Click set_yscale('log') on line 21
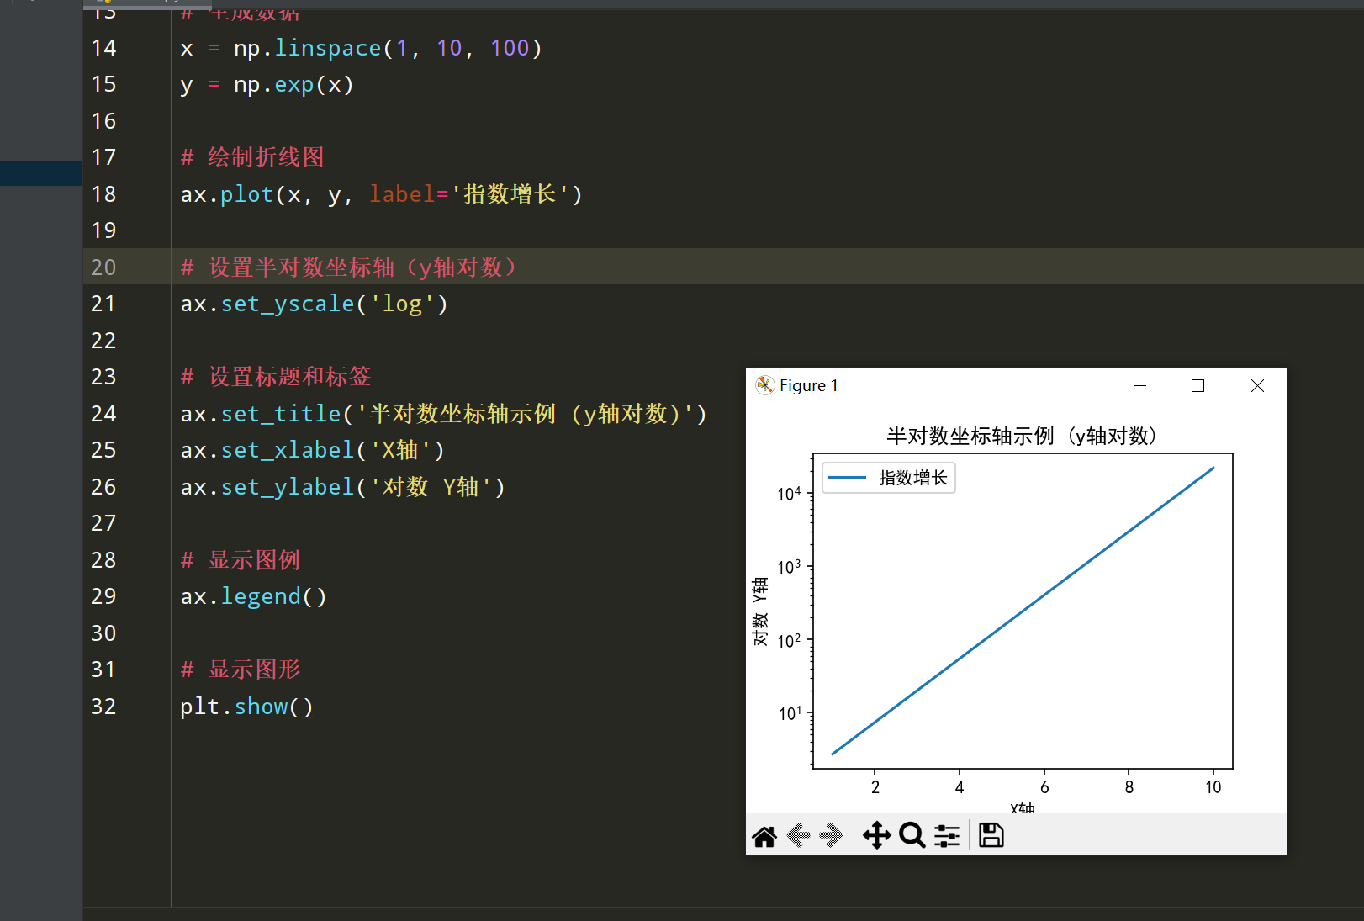The height and width of the screenshot is (921, 1364). pos(335,304)
